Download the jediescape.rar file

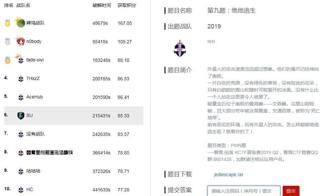229,175
